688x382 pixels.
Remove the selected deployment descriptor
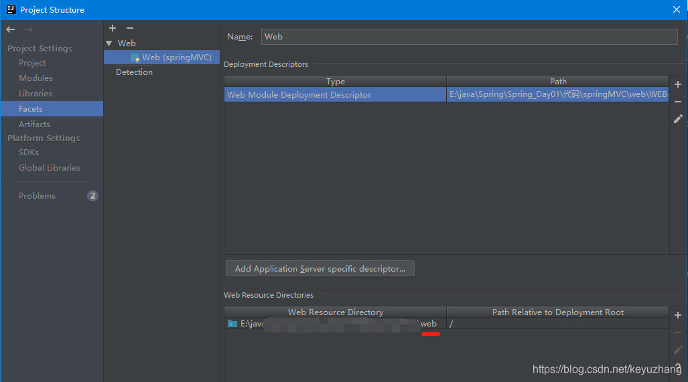[678, 102]
